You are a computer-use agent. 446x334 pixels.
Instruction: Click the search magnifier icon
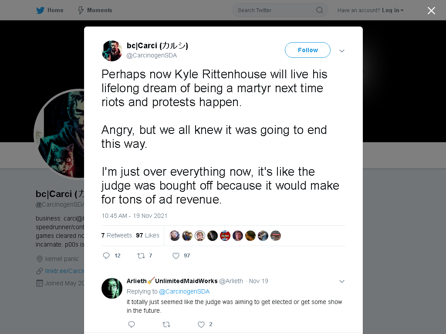(319, 10)
